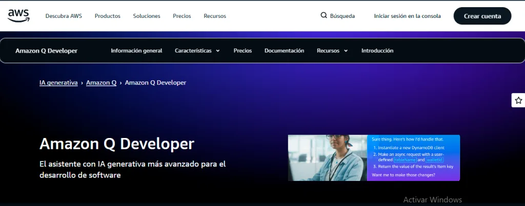Click Iniciar sesión en la consola
This screenshot has height=206, width=525.
pos(408,16)
